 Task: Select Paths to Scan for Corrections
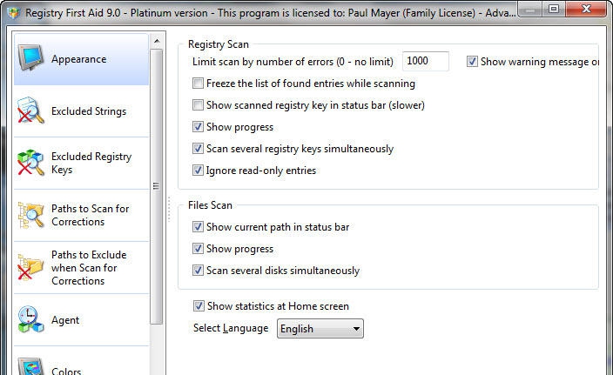point(81,215)
